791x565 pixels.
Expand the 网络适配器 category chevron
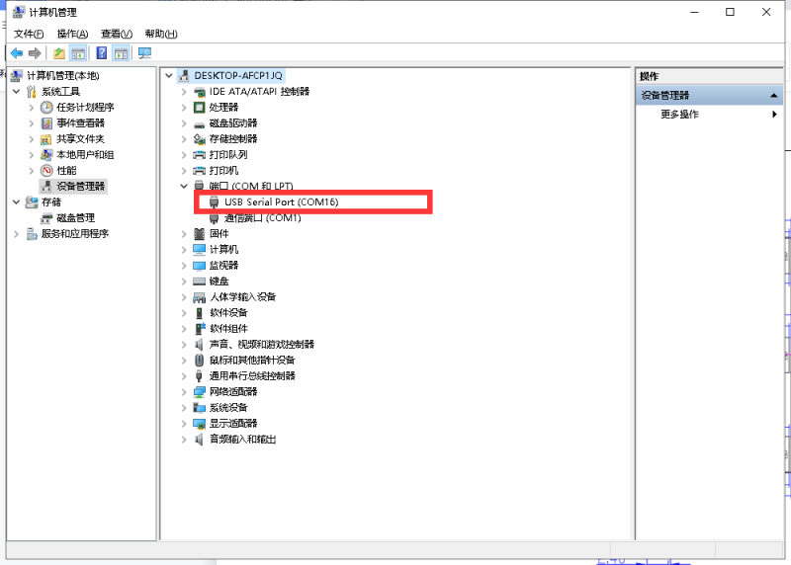184,392
